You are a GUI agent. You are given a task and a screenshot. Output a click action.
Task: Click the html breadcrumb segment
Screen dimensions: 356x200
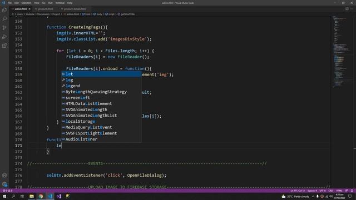click(x=88, y=14)
